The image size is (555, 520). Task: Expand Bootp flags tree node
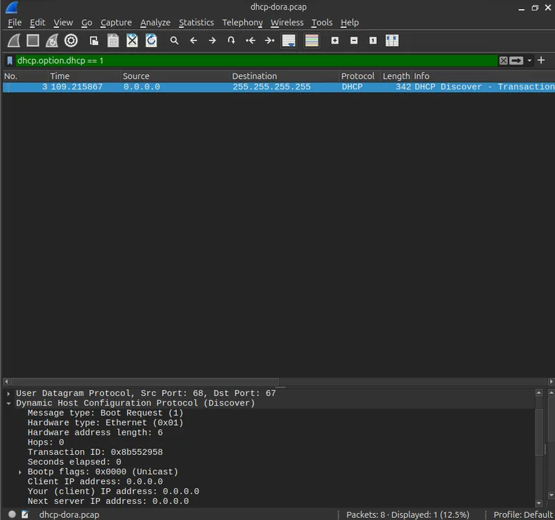(20, 472)
